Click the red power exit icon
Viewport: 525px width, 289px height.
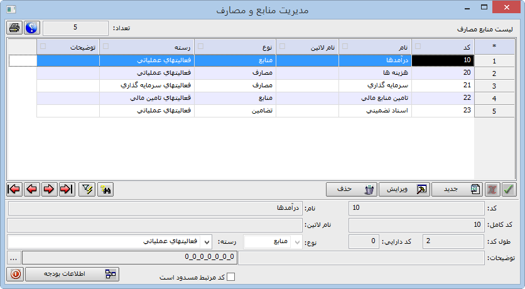point(15,274)
